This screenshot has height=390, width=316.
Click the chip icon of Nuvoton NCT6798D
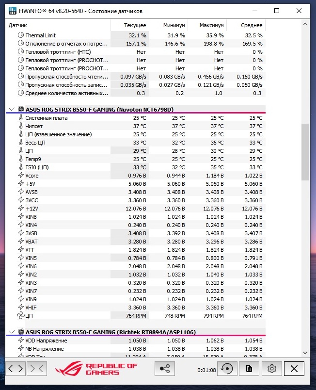pyautogui.click(x=21, y=110)
